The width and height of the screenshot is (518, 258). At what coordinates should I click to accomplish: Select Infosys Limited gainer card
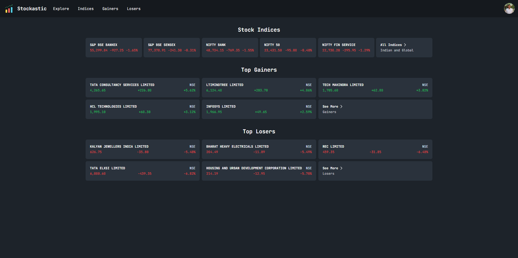pos(259,109)
